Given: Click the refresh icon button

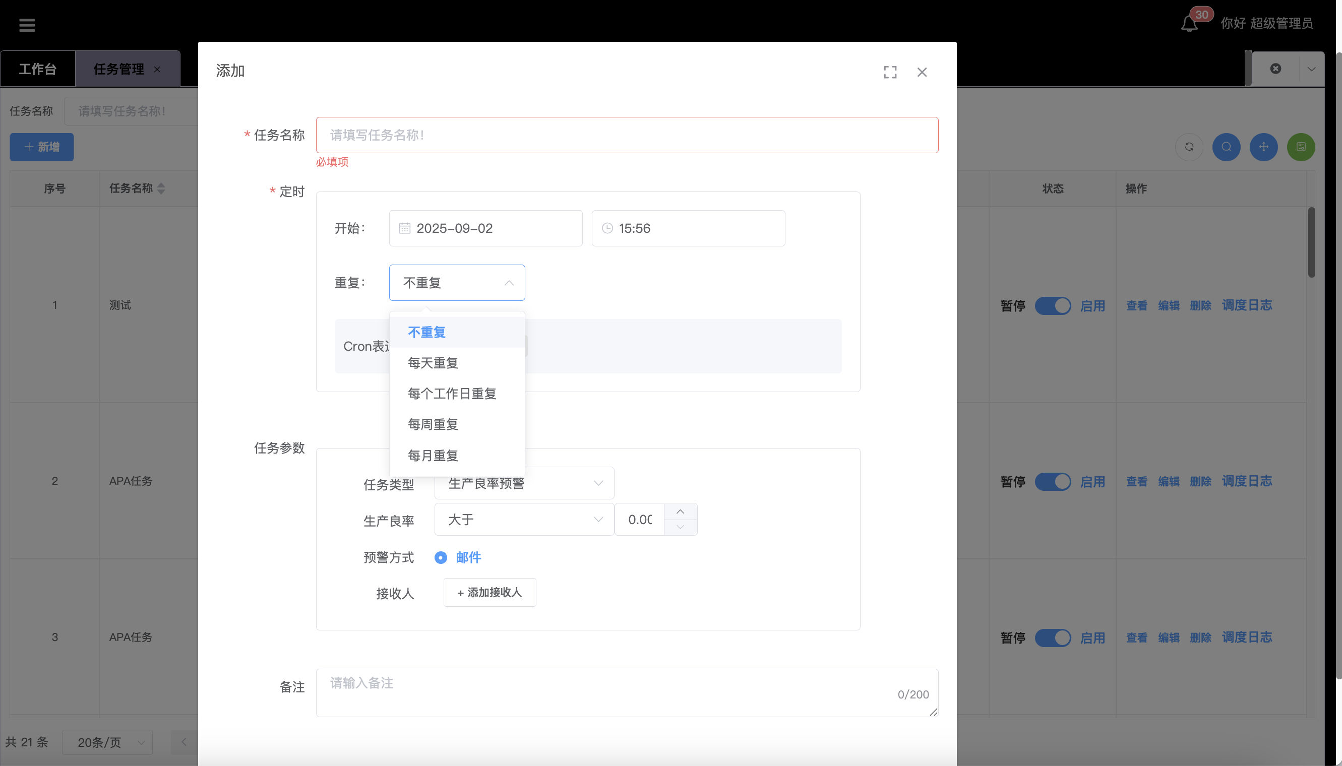Looking at the screenshot, I should (1189, 147).
